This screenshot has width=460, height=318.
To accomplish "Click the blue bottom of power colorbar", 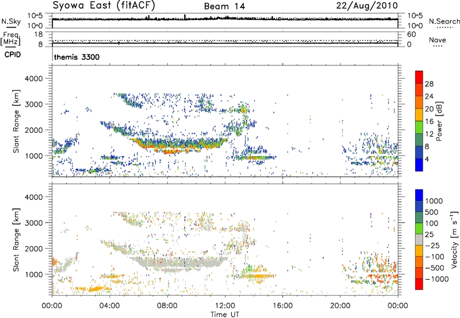I will (419, 165).
